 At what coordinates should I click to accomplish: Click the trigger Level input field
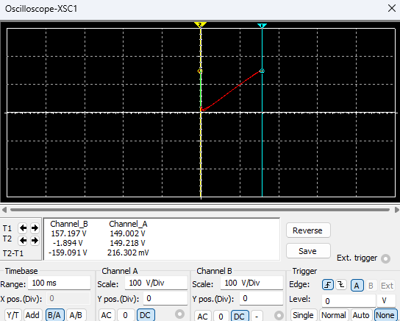pyautogui.click(x=349, y=301)
